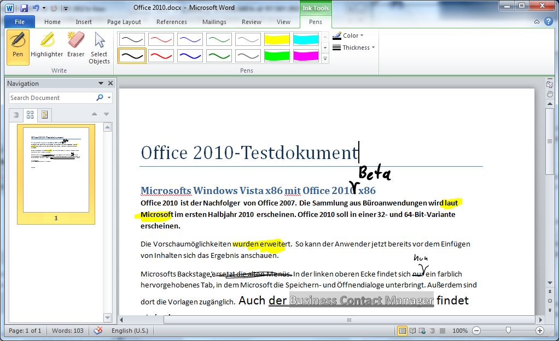Switch to the Review ribbon tab

pyautogui.click(x=251, y=22)
